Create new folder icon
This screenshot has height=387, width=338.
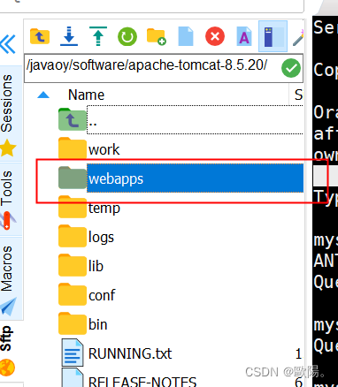(x=157, y=36)
